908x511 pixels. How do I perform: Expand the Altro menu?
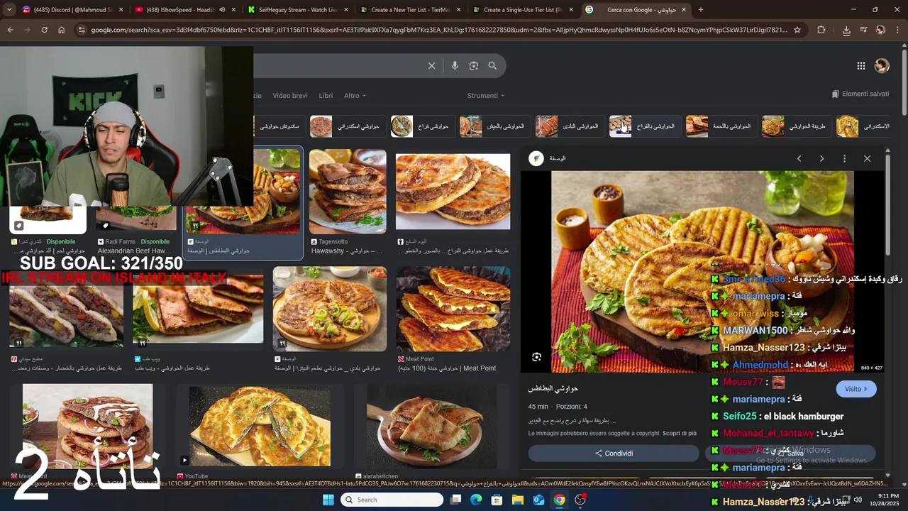pos(355,96)
